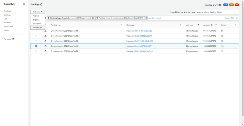Viewport: 244px width, 126px height.
Task: Open Partners link in sidebar
Action: pos(7,39)
